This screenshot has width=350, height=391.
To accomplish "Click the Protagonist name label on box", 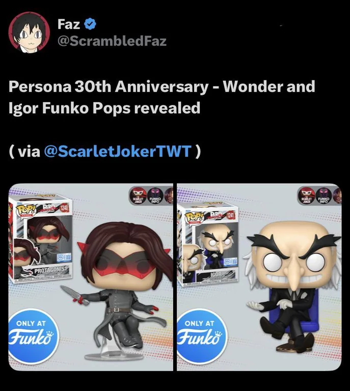I will 50,270.
